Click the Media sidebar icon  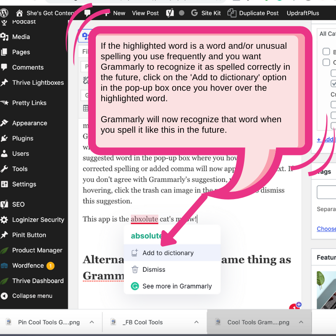(5, 37)
